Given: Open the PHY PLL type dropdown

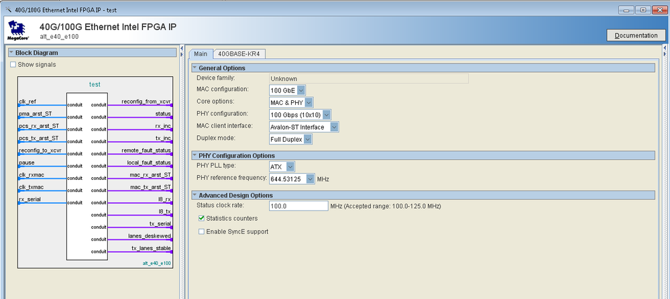Looking at the screenshot, I should click(290, 167).
